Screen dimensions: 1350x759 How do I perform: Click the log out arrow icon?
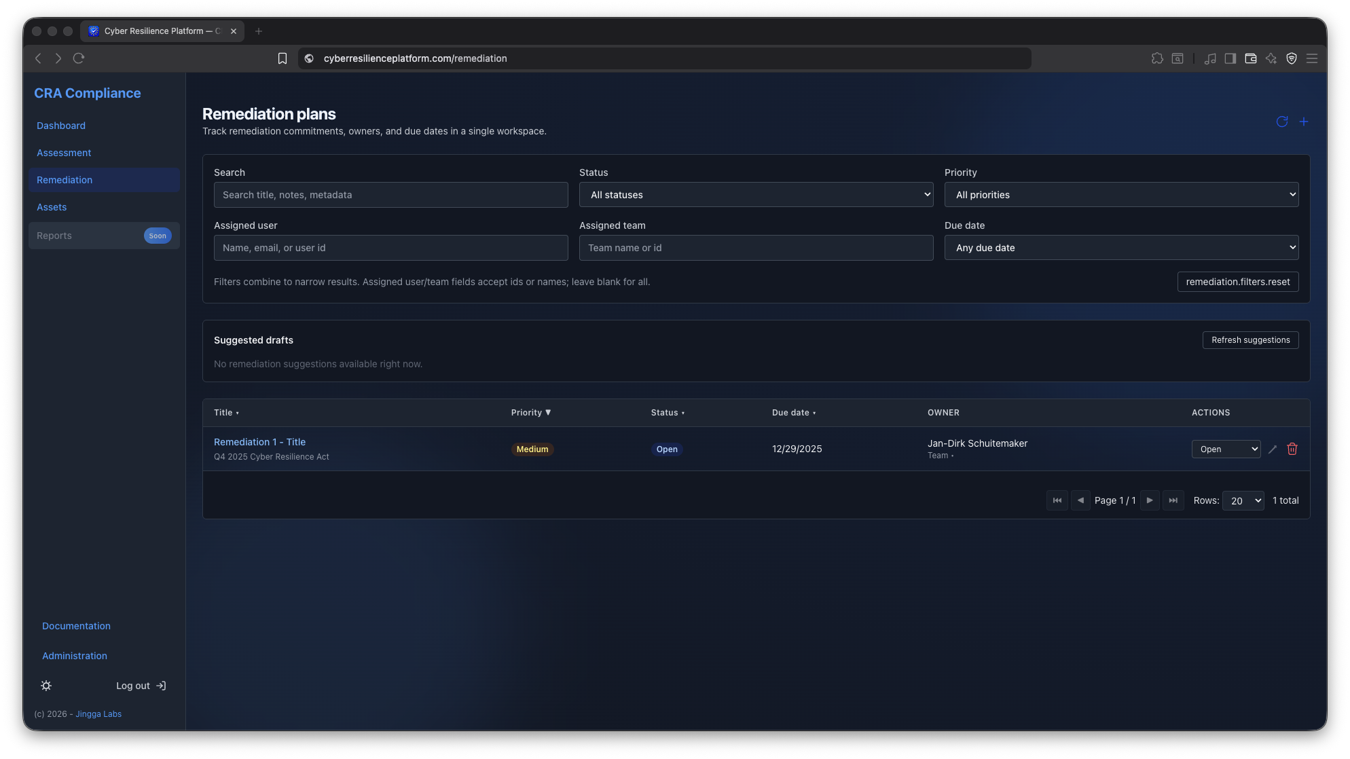coord(161,686)
